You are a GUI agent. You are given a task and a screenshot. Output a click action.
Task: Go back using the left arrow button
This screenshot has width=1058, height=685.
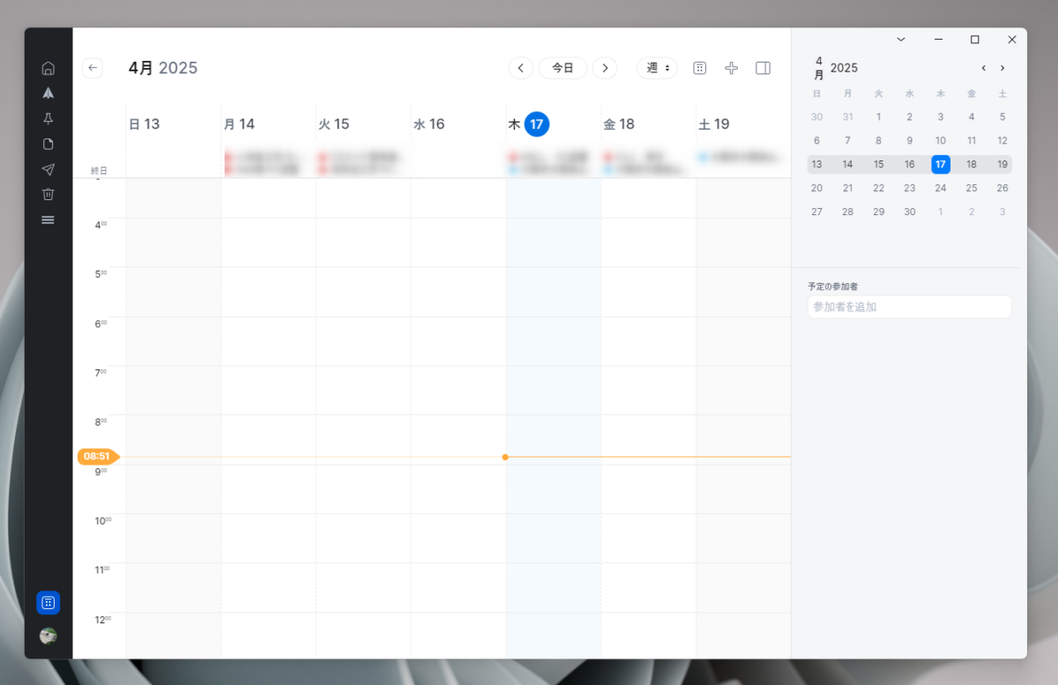tap(93, 68)
